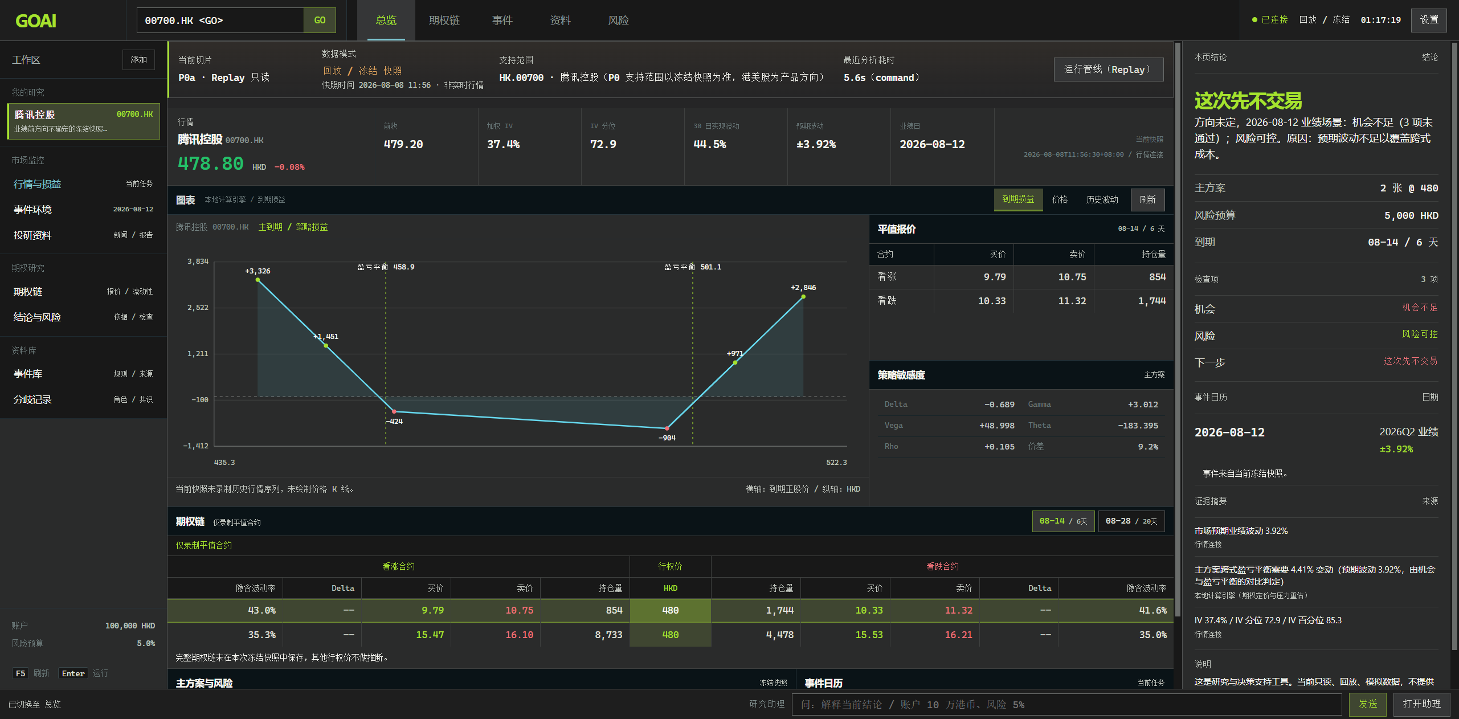Click the 已连接 connection status indicator
The width and height of the screenshot is (1459, 719).
(x=1270, y=20)
